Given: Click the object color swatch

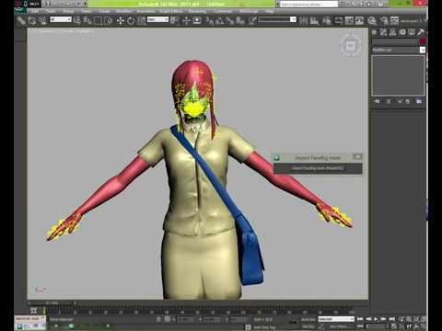Looking at the screenshot, I should click(423, 41).
